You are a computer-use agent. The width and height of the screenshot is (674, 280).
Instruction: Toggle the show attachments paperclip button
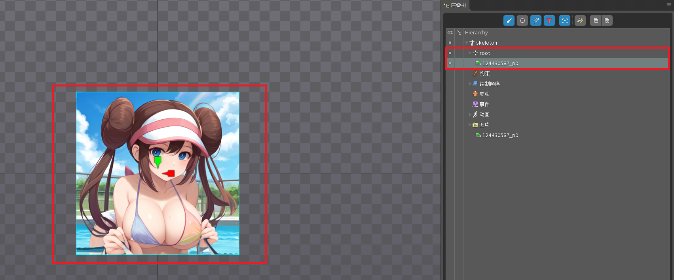[536, 21]
